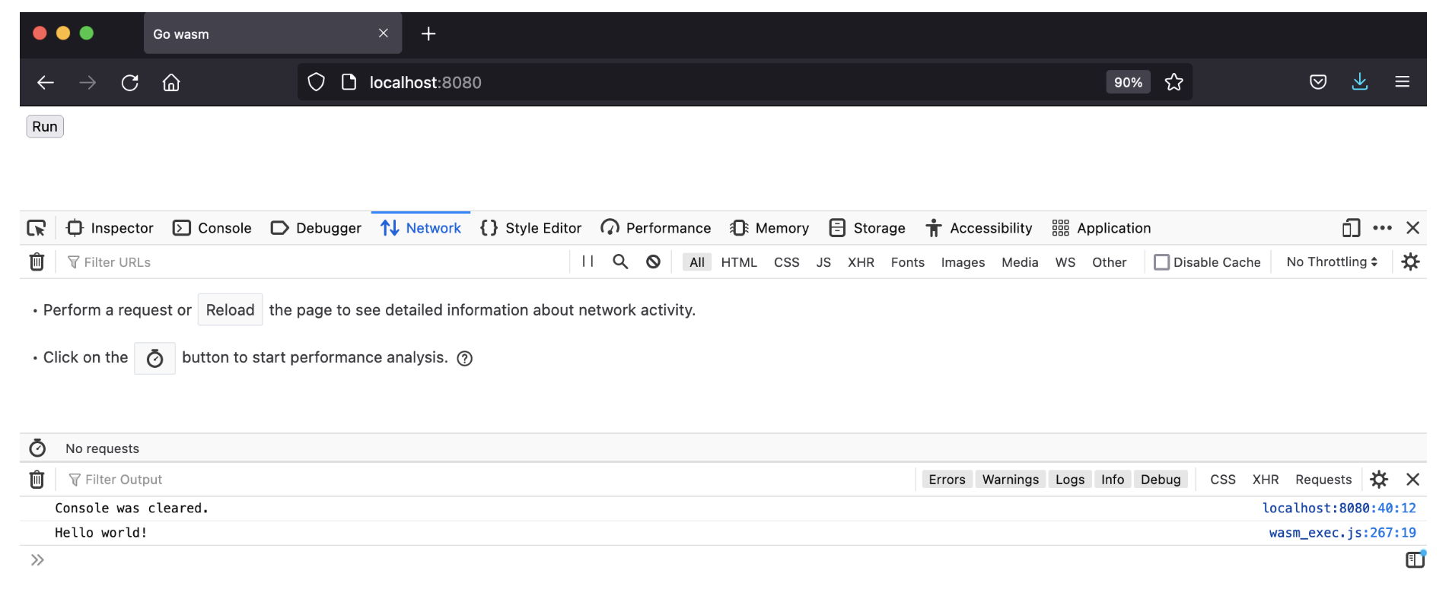
Task: Filter requests by HTML
Action: point(739,262)
